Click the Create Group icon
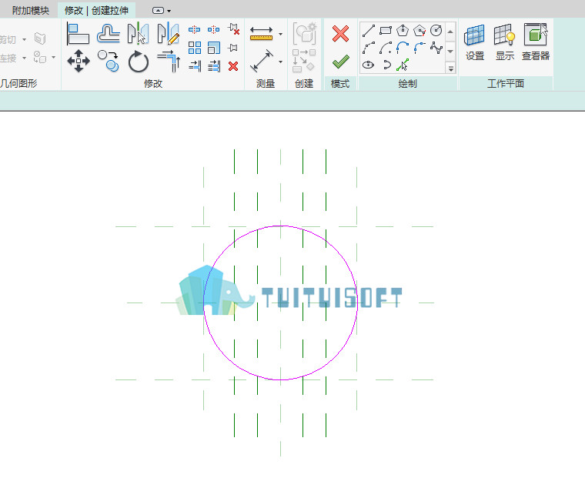This screenshot has height=478, width=585. (304, 34)
